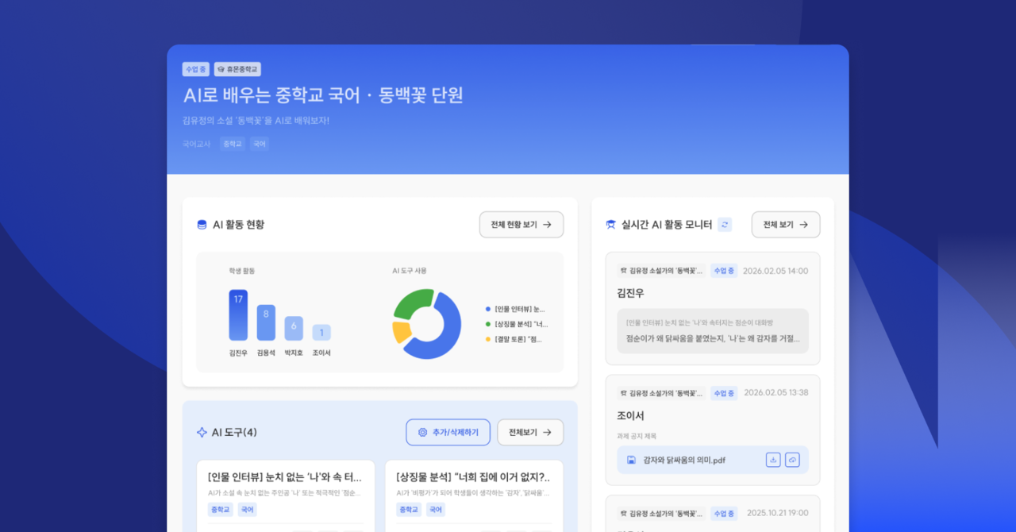Click 박지호's bar showing 6
The height and width of the screenshot is (532, 1016).
coord(294,329)
